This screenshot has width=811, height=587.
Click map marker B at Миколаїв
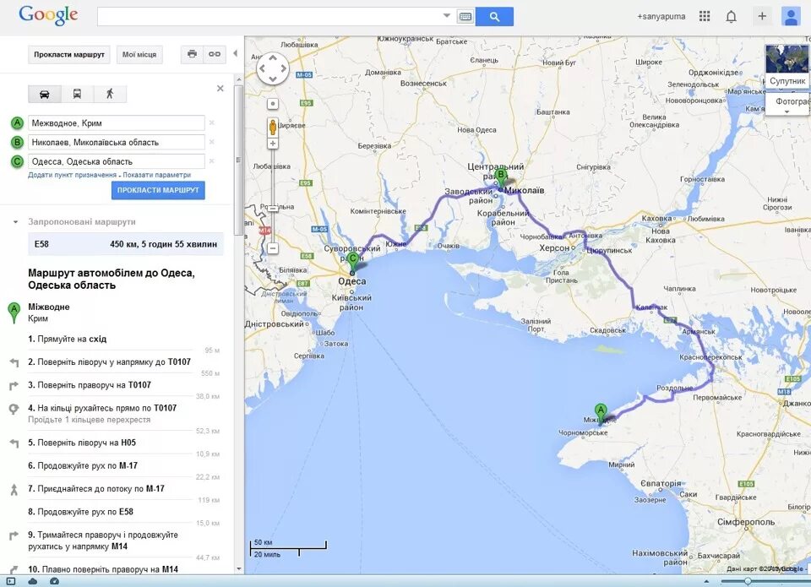(x=500, y=178)
